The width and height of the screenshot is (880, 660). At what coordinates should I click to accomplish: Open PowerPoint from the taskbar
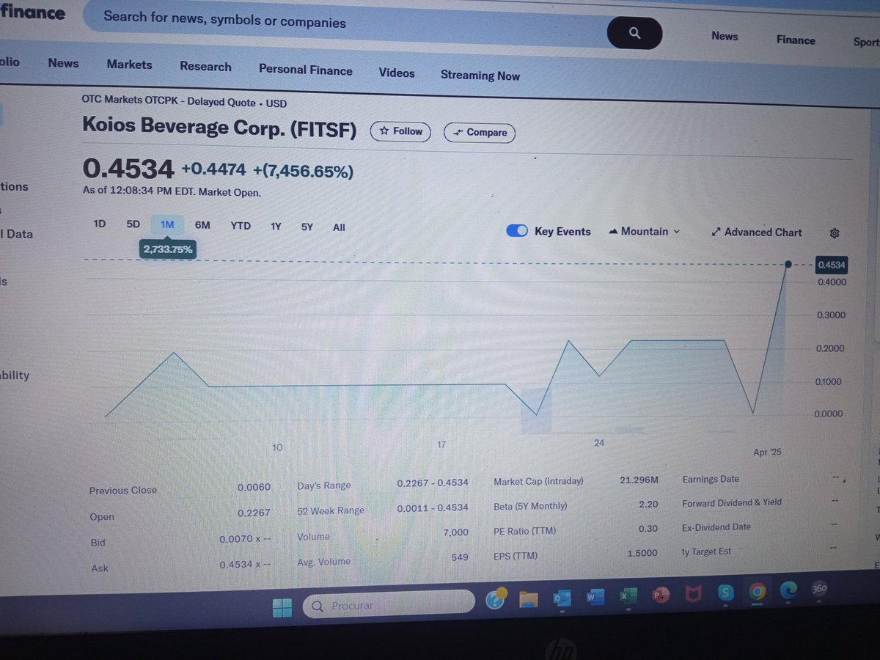pyautogui.click(x=661, y=596)
